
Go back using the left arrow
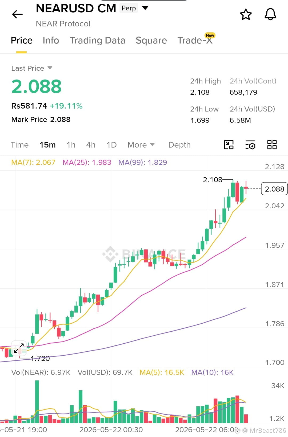click(x=18, y=14)
